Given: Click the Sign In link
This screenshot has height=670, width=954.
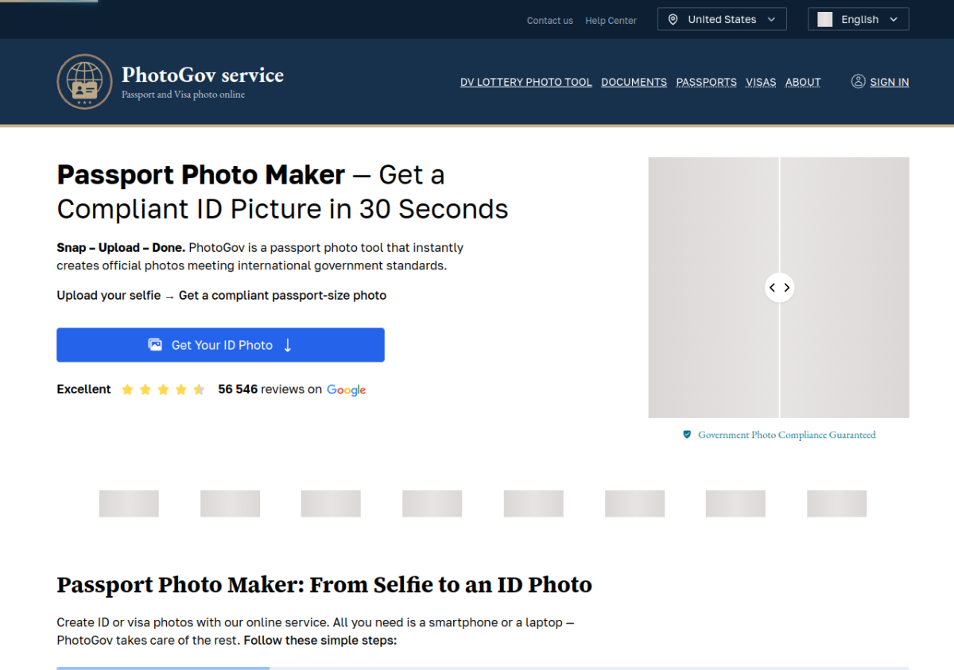Looking at the screenshot, I should pyautogui.click(x=890, y=82).
